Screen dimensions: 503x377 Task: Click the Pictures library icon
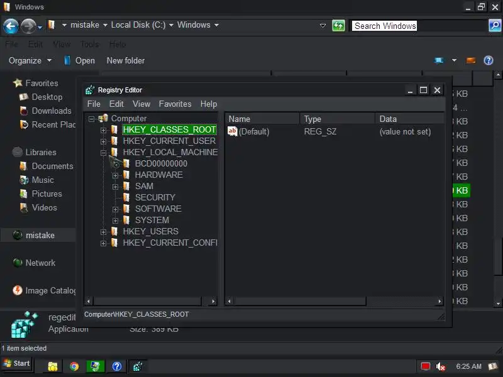[x=24, y=194]
